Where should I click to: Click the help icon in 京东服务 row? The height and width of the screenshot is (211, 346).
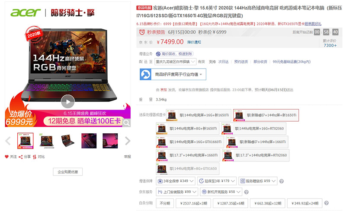point(246,192)
